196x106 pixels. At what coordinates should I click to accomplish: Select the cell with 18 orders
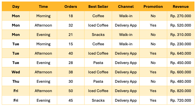click(x=71, y=16)
